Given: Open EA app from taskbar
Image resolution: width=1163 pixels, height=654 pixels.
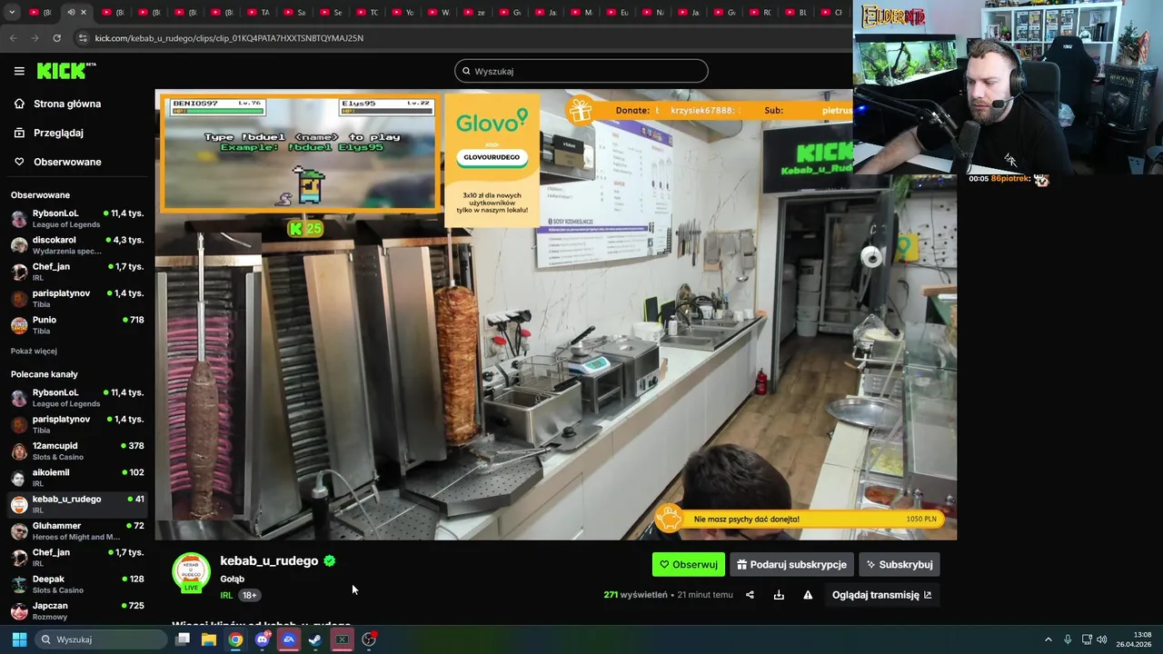Looking at the screenshot, I should [x=289, y=639].
